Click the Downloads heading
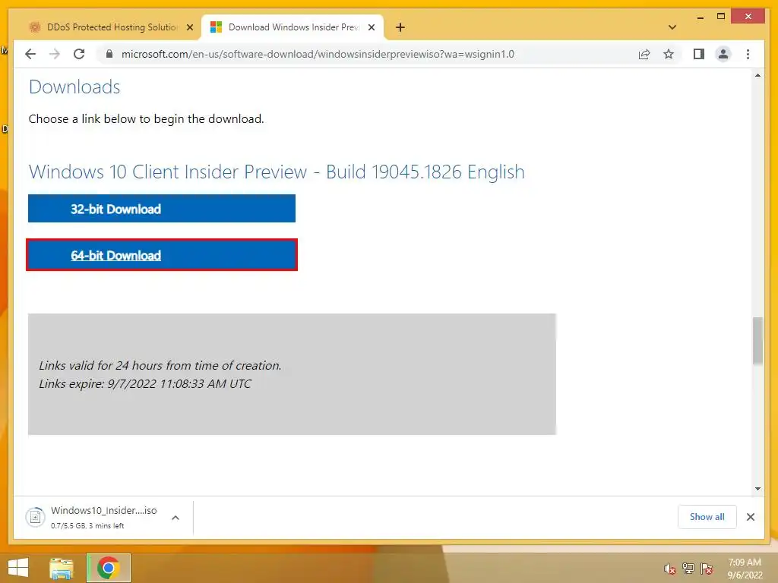Screen dimensions: 778x583 click(74, 87)
